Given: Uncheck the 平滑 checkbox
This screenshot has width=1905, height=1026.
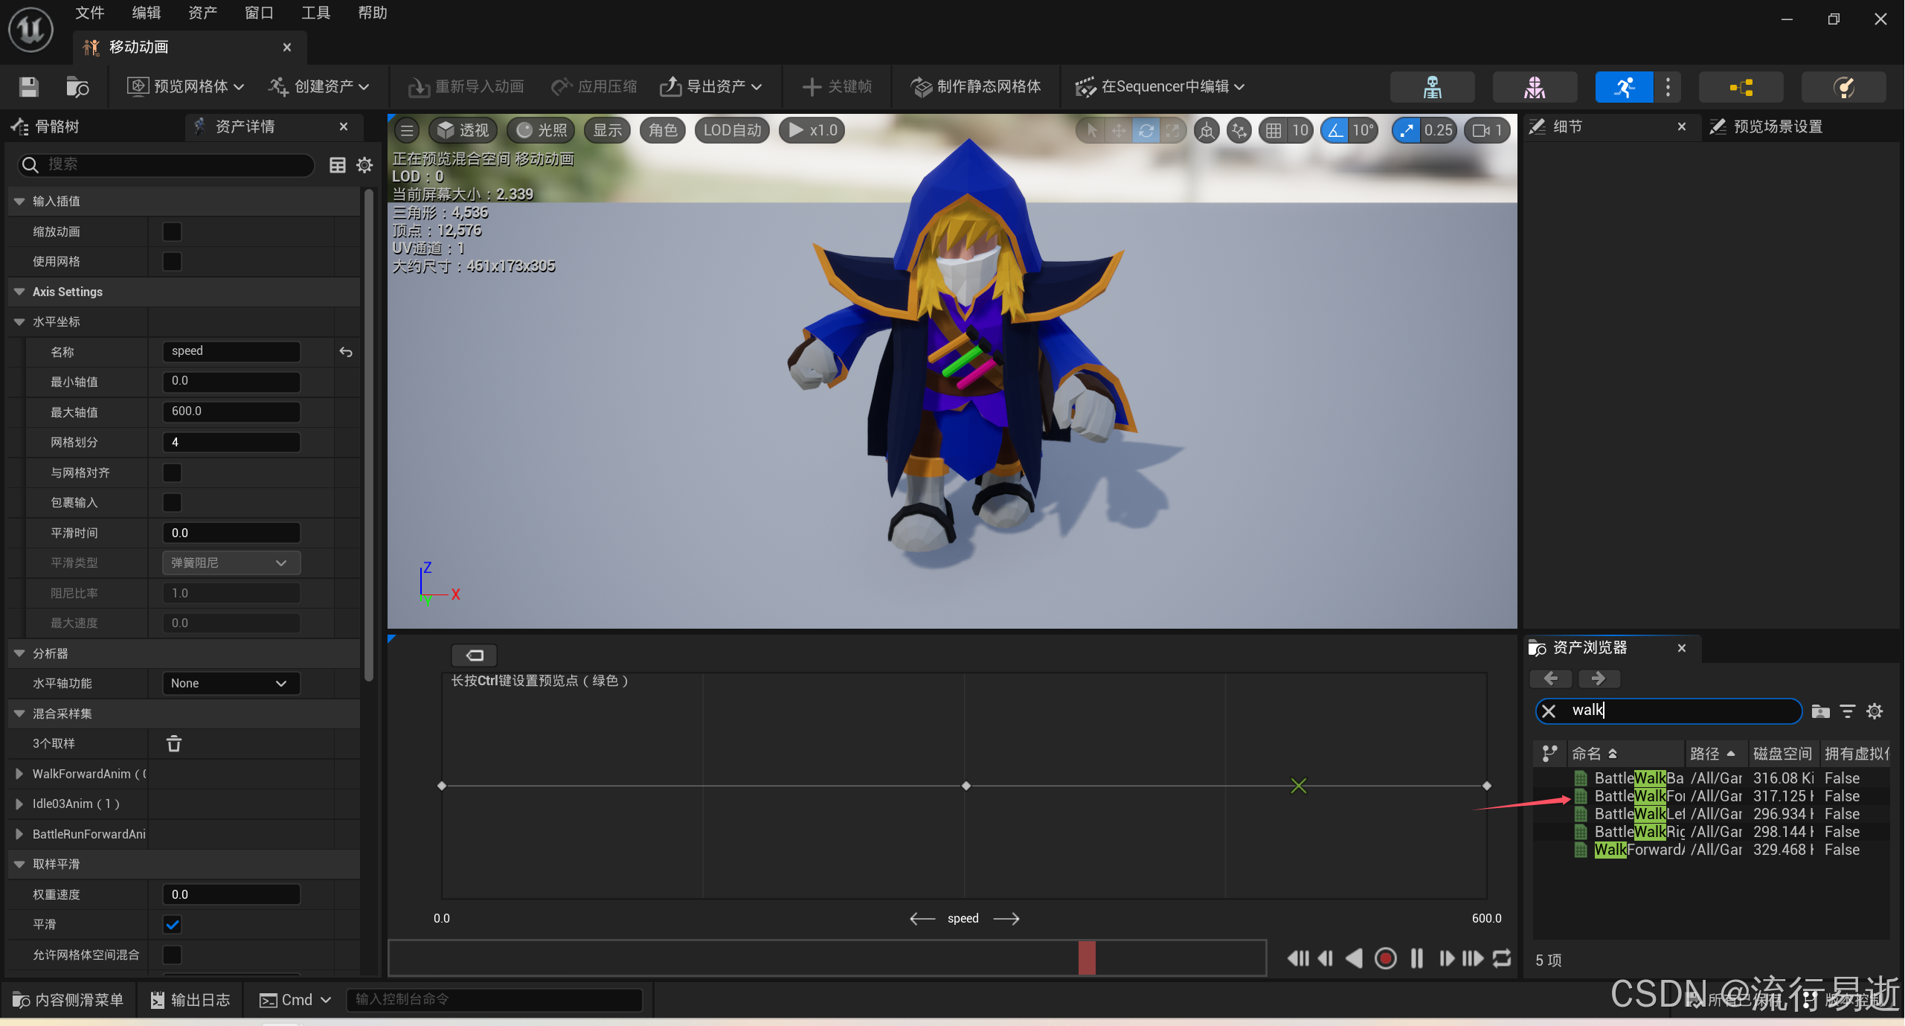Looking at the screenshot, I should [x=172, y=924].
